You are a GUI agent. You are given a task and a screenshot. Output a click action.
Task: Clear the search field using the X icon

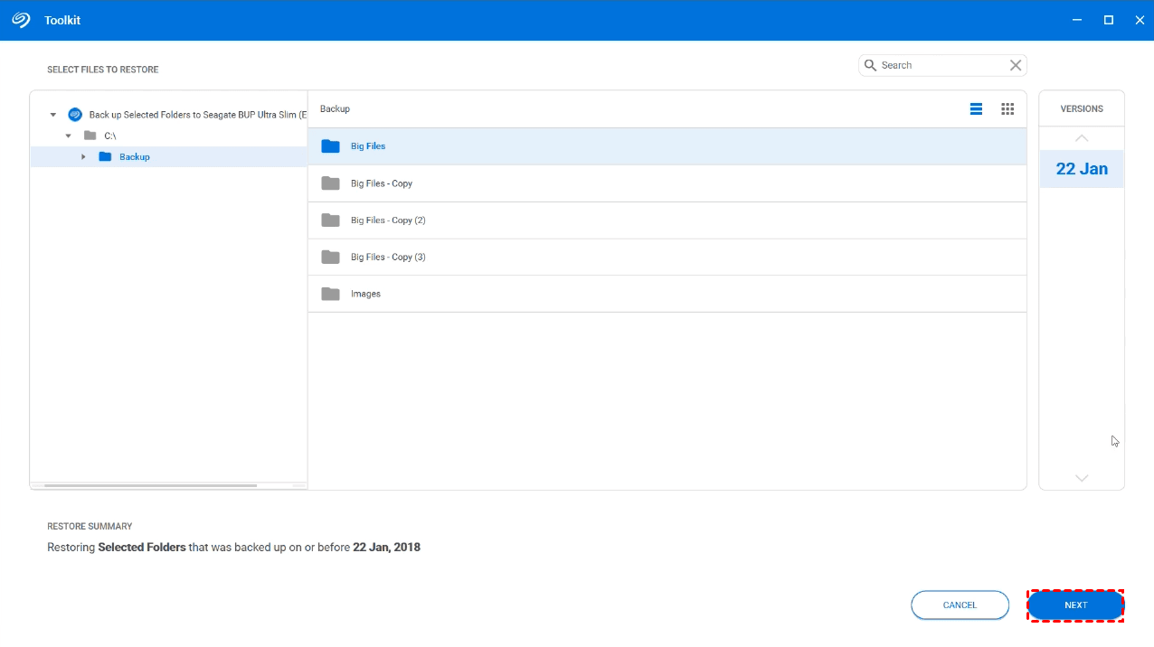click(1015, 64)
